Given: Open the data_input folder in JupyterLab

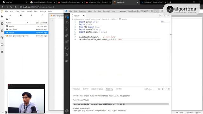Looking at the screenshot, I should [x=26, y=29].
